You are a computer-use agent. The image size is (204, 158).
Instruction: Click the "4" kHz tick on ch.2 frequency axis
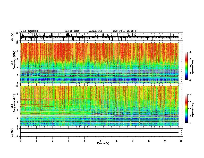tap(18, 110)
